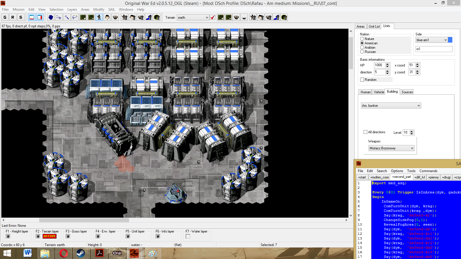Click the blue shape with trash can icon before Terrain
Viewport: 461px width, 259px height.
149,17
